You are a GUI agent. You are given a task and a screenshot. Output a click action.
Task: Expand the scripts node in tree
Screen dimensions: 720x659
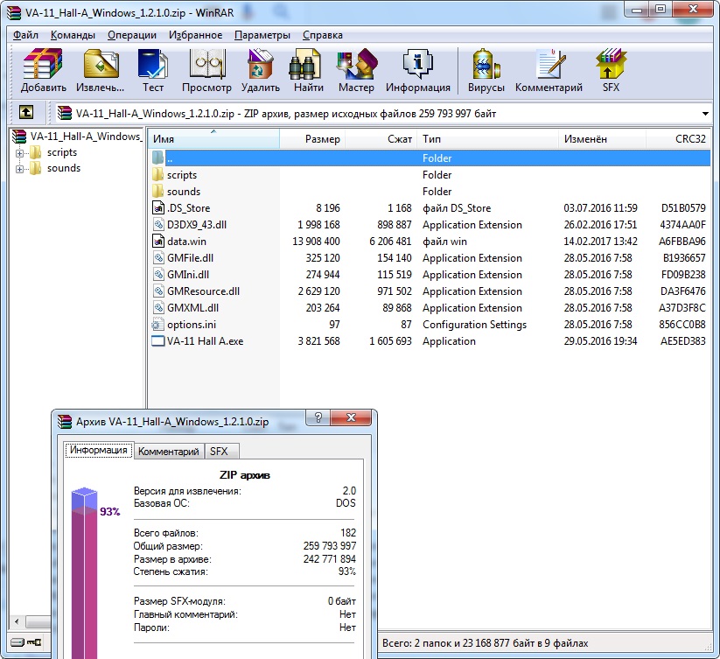[19, 153]
